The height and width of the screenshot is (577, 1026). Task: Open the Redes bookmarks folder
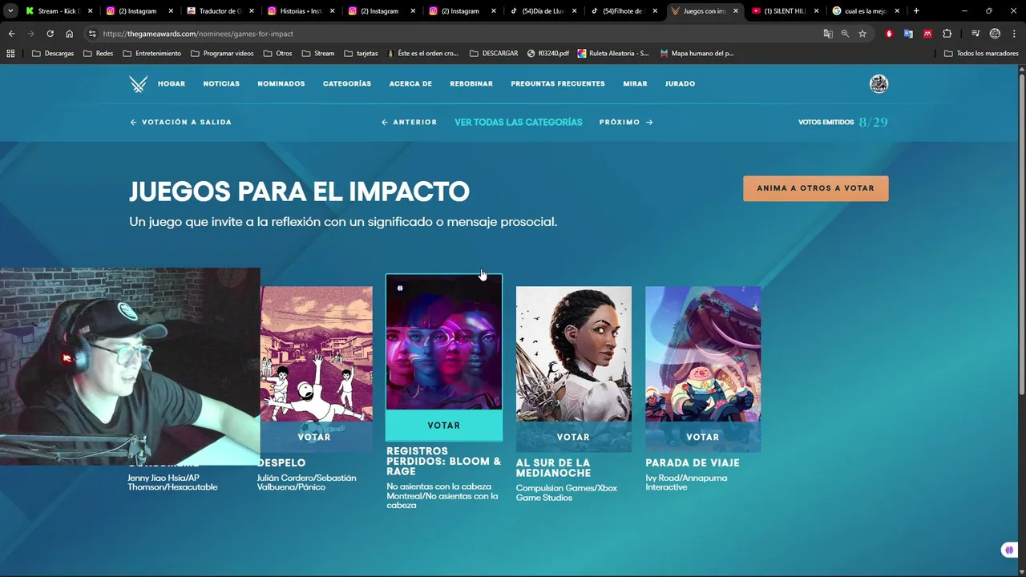point(98,54)
